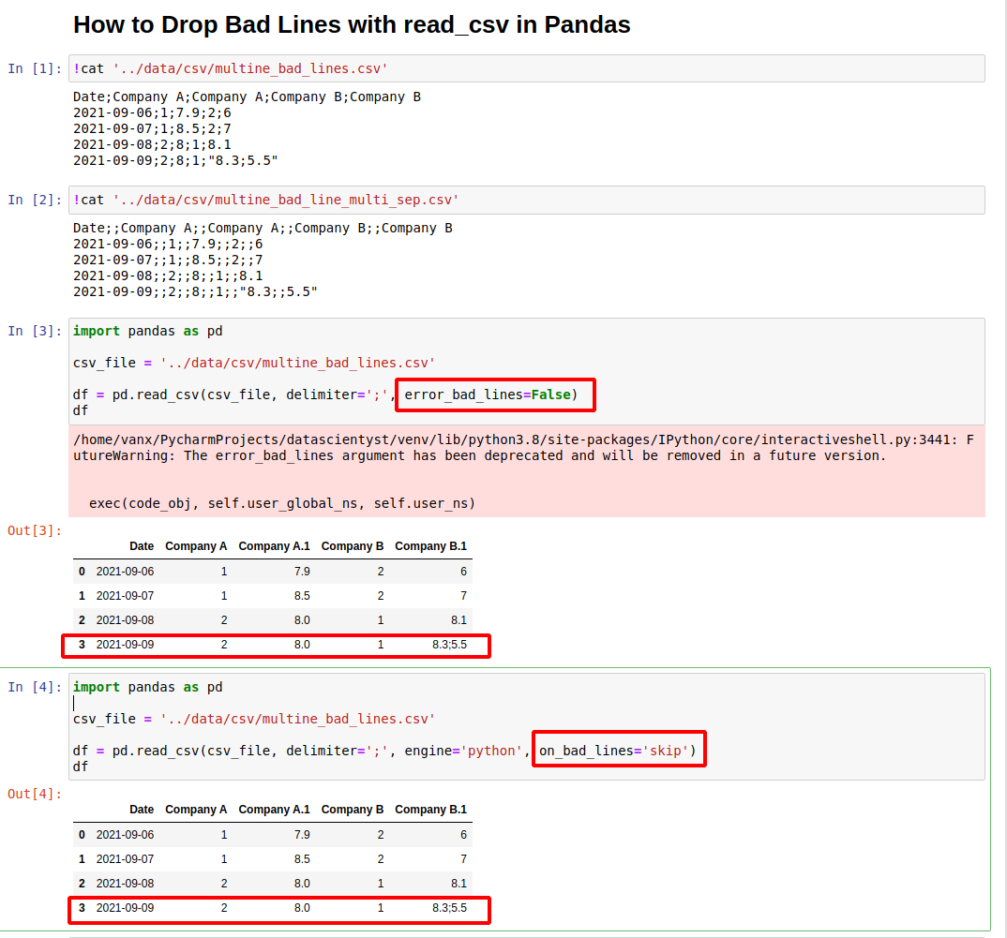Select the In [4] prompt label

point(35,687)
